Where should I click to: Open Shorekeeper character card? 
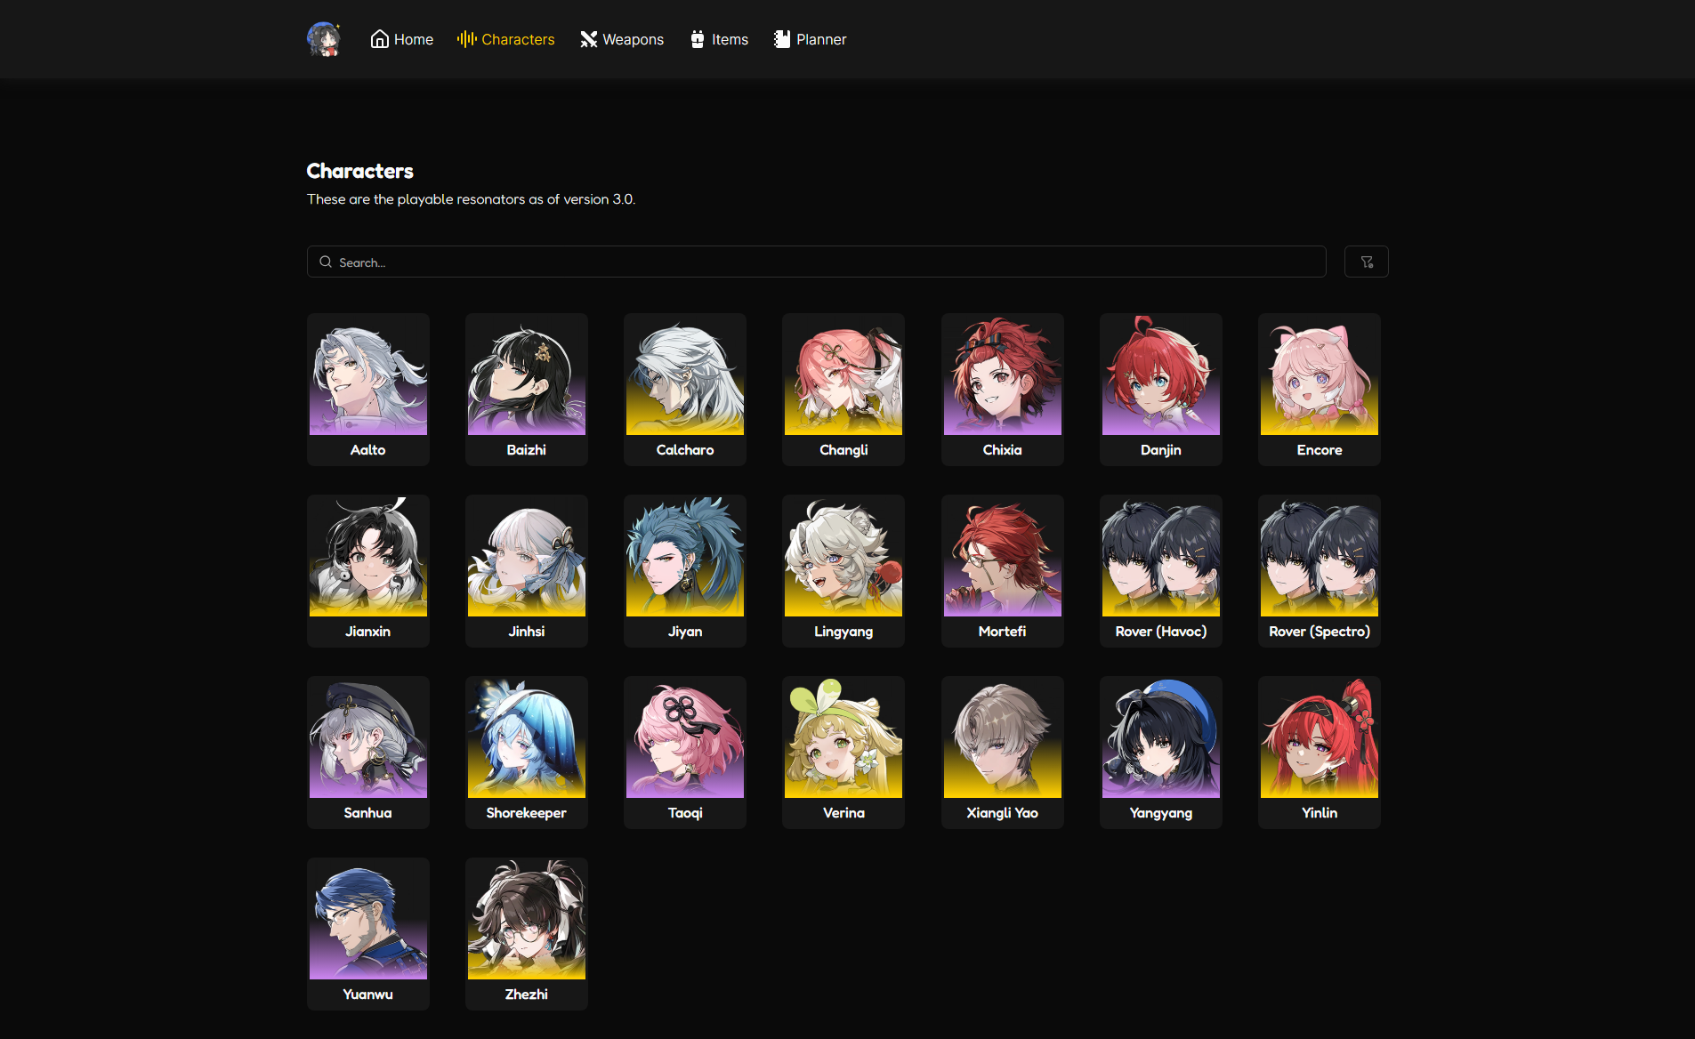click(527, 753)
